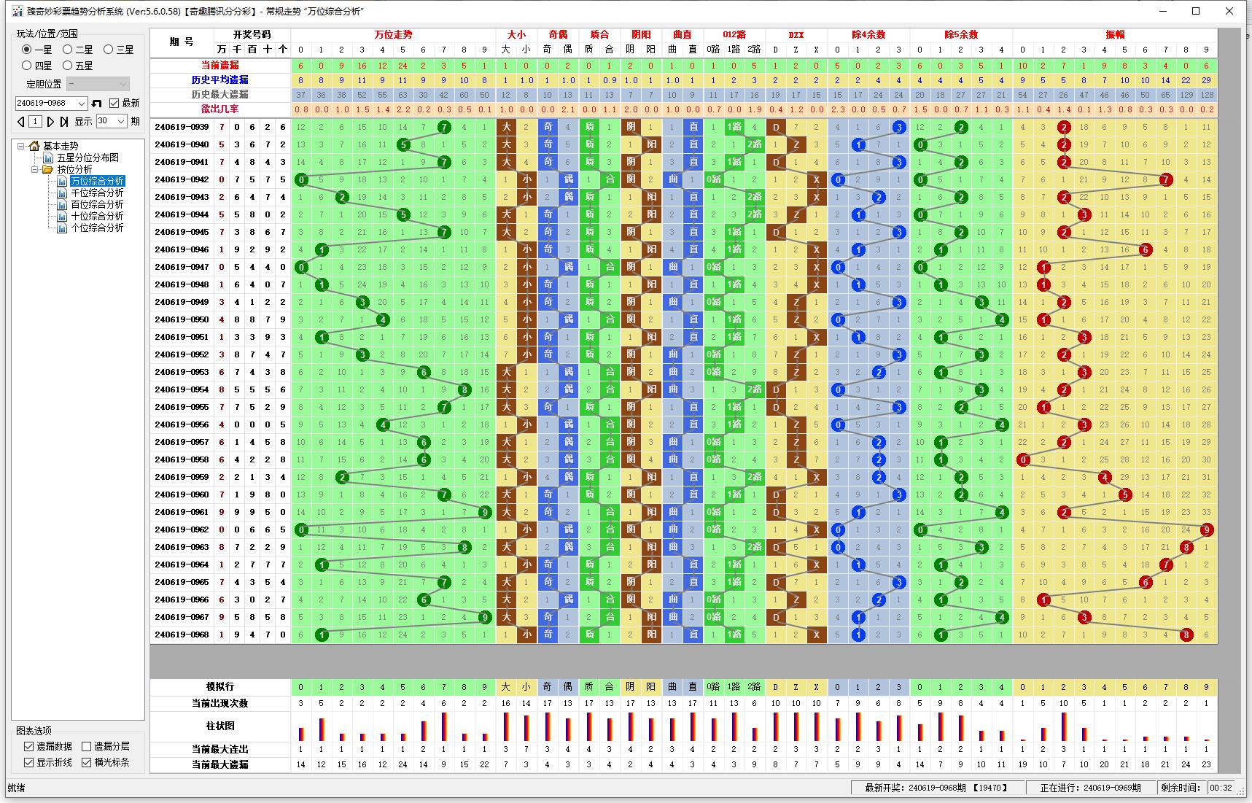Collapse the 按位分析 tree node

[35, 169]
